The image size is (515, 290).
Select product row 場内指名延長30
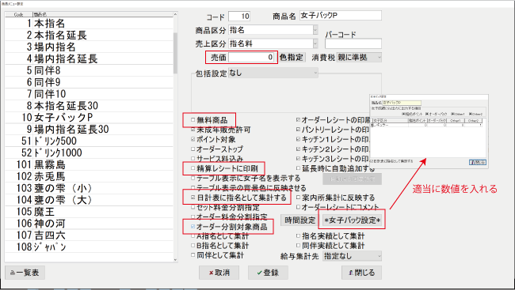tap(89, 129)
